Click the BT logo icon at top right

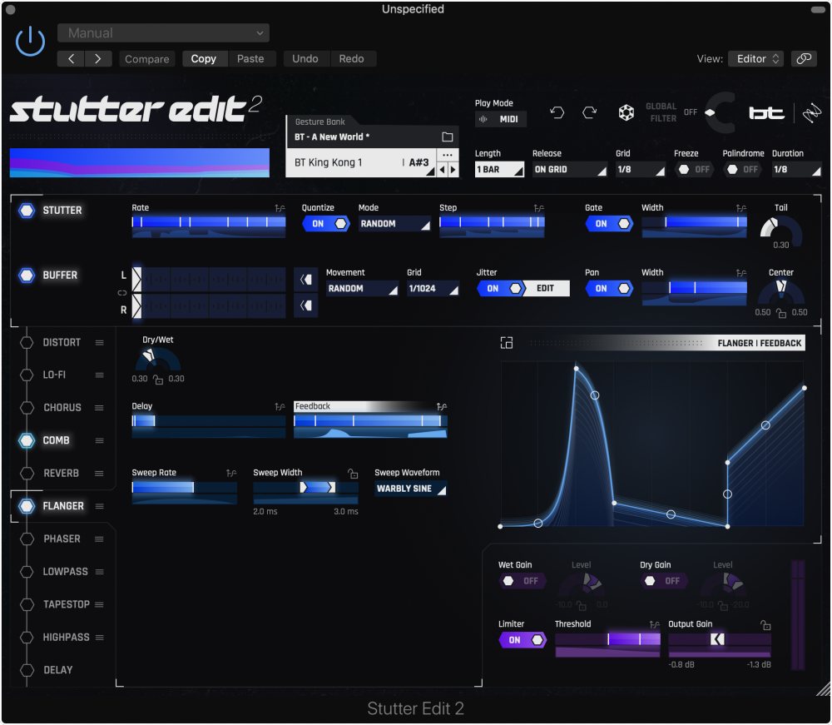tap(765, 112)
